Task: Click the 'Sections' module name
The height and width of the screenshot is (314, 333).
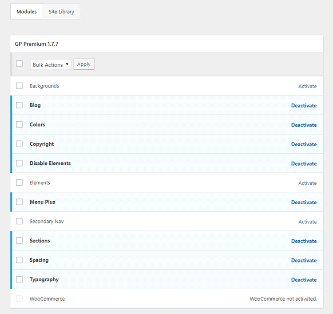Action: pyautogui.click(x=40, y=241)
